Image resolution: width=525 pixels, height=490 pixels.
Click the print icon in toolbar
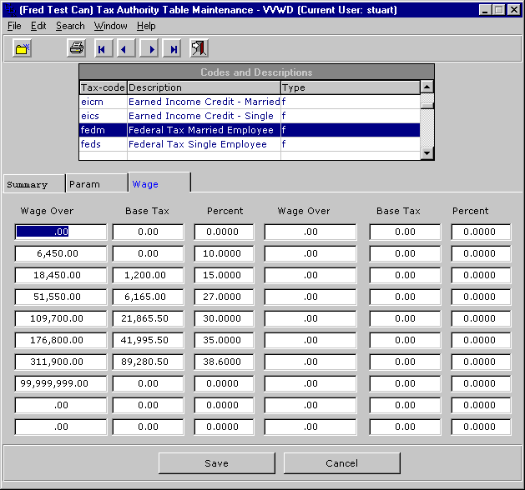pos(76,49)
